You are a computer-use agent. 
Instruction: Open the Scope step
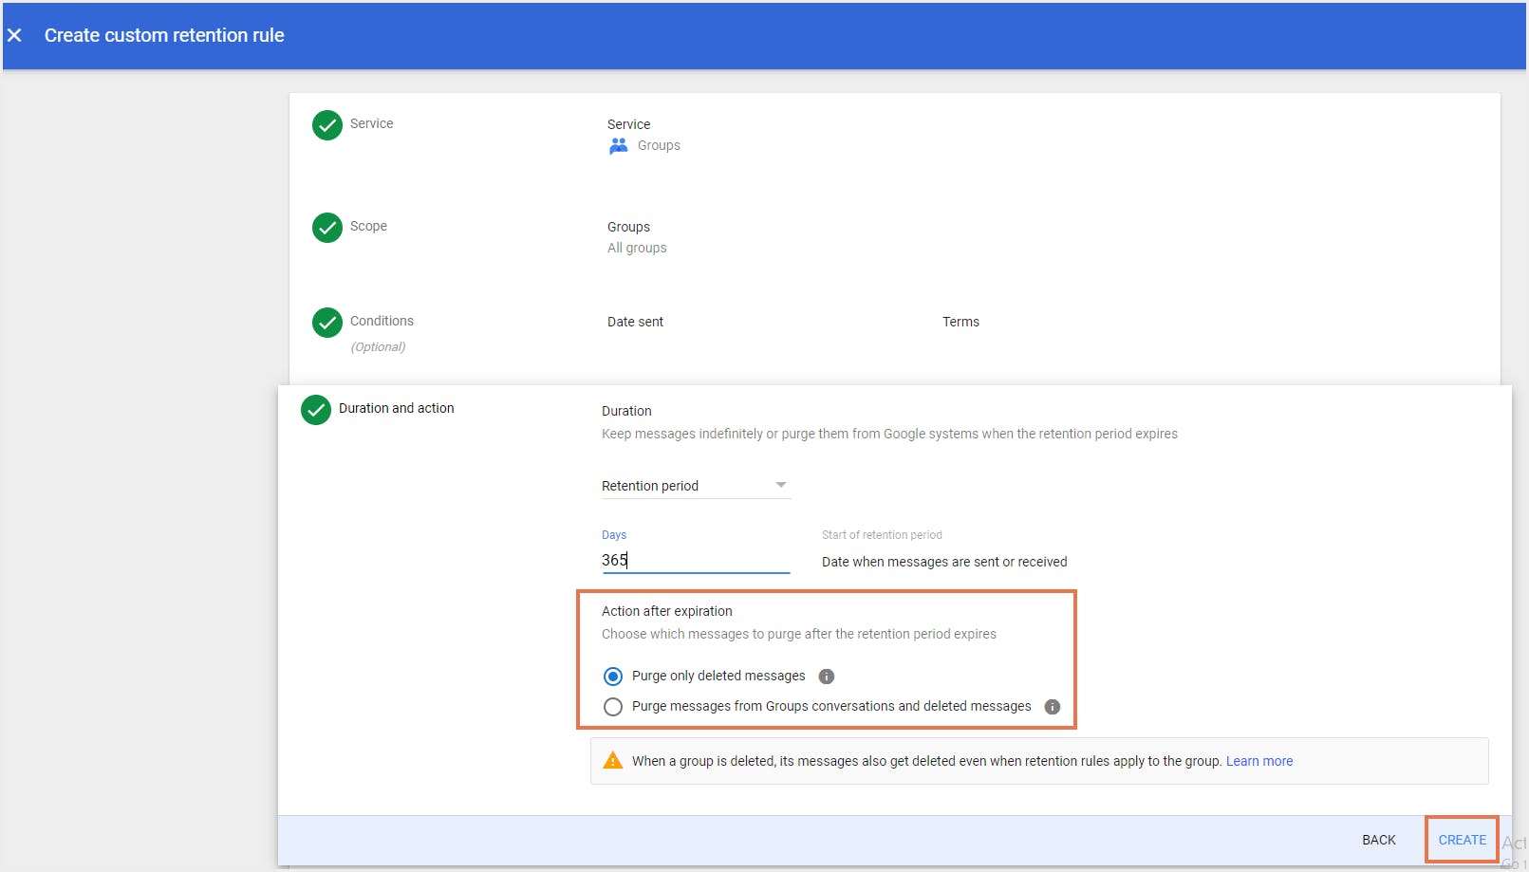tap(368, 226)
